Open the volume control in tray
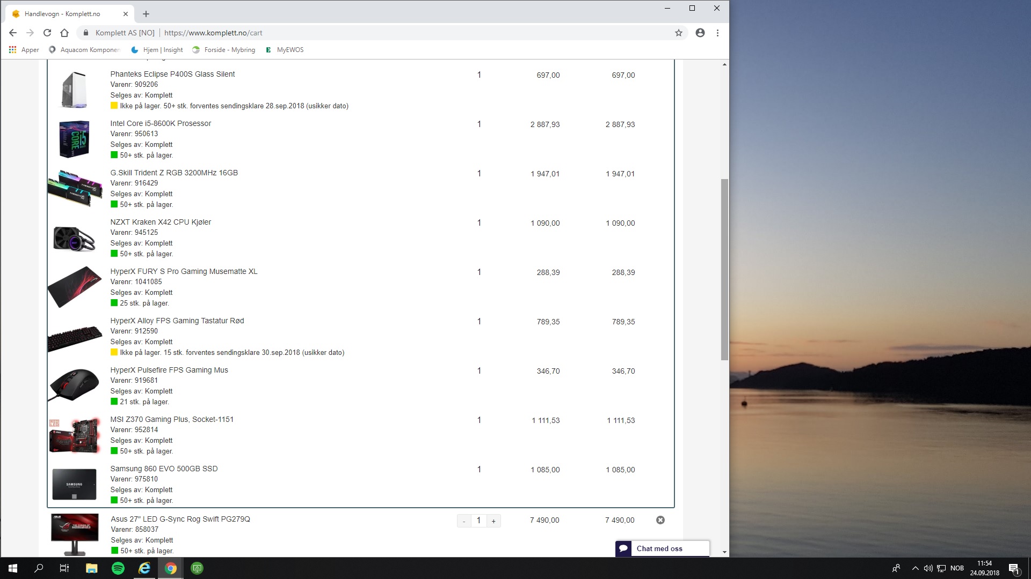The image size is (1031, 579). click(x=928, y=568)
